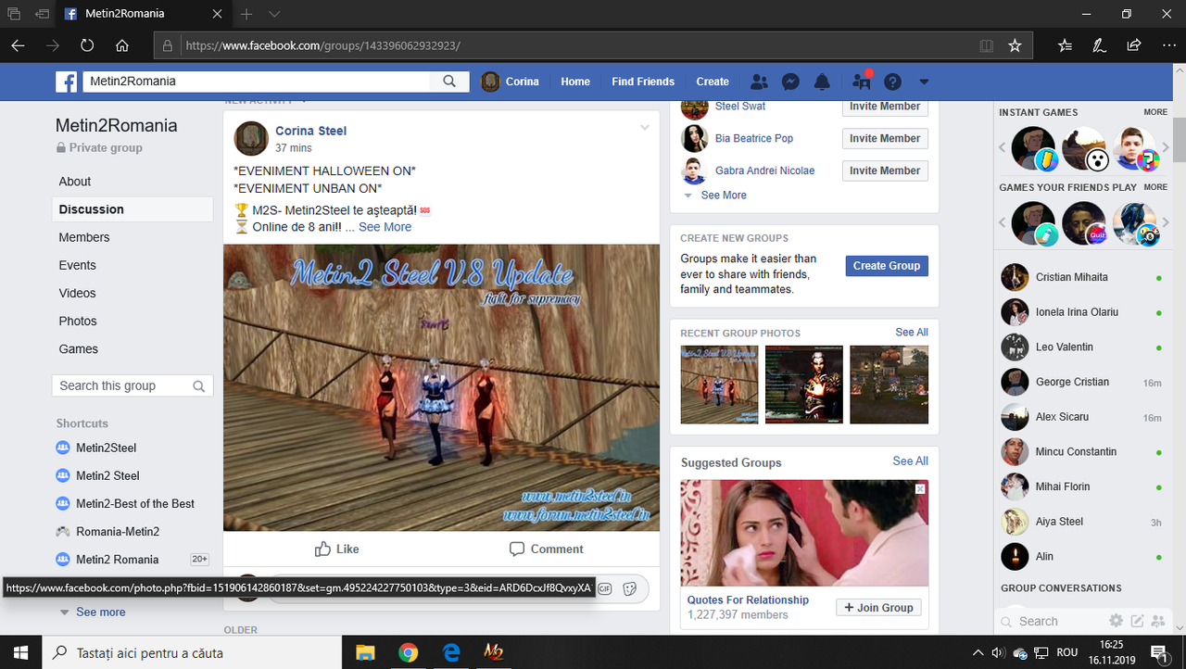The height and width of the screenshot is (669, 1186).
Task: Click the new message compose icon in chat
Action: coord(1137,621)
